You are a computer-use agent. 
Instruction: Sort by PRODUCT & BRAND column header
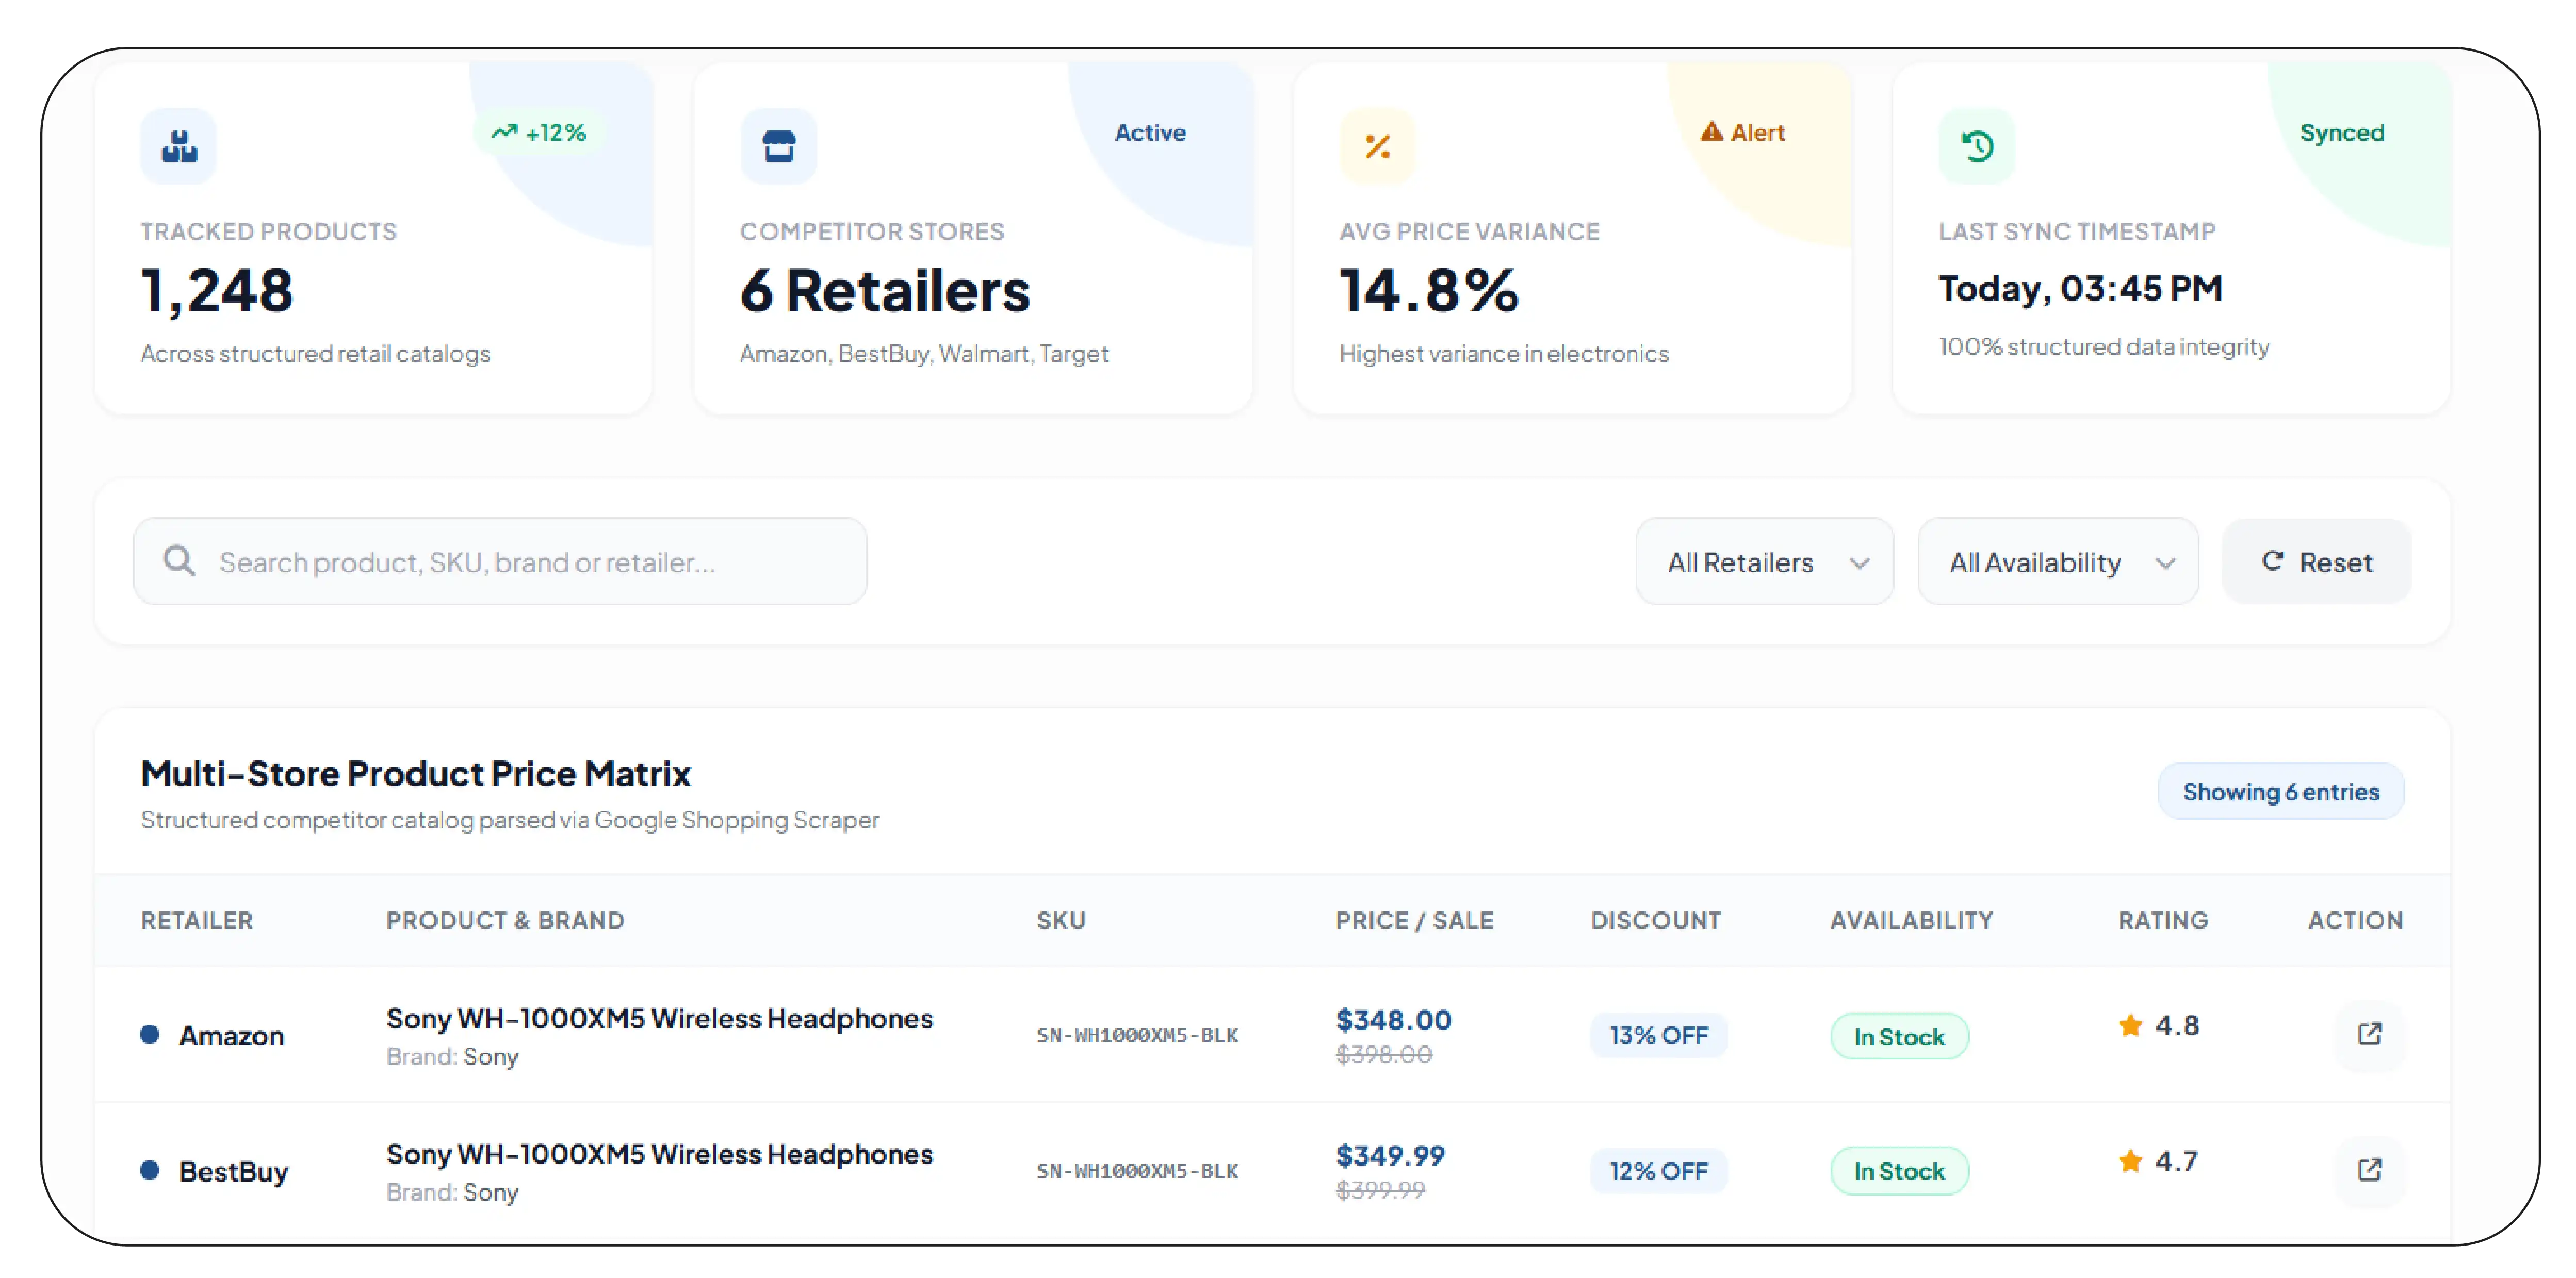[x=505, y=920]
